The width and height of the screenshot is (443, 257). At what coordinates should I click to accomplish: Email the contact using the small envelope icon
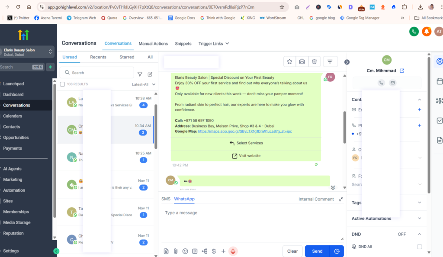392,83
